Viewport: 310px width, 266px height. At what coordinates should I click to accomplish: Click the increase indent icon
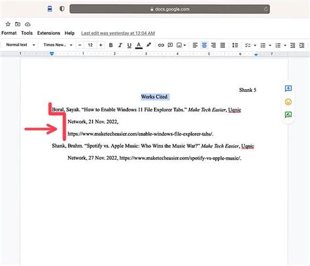pos(301,45)
